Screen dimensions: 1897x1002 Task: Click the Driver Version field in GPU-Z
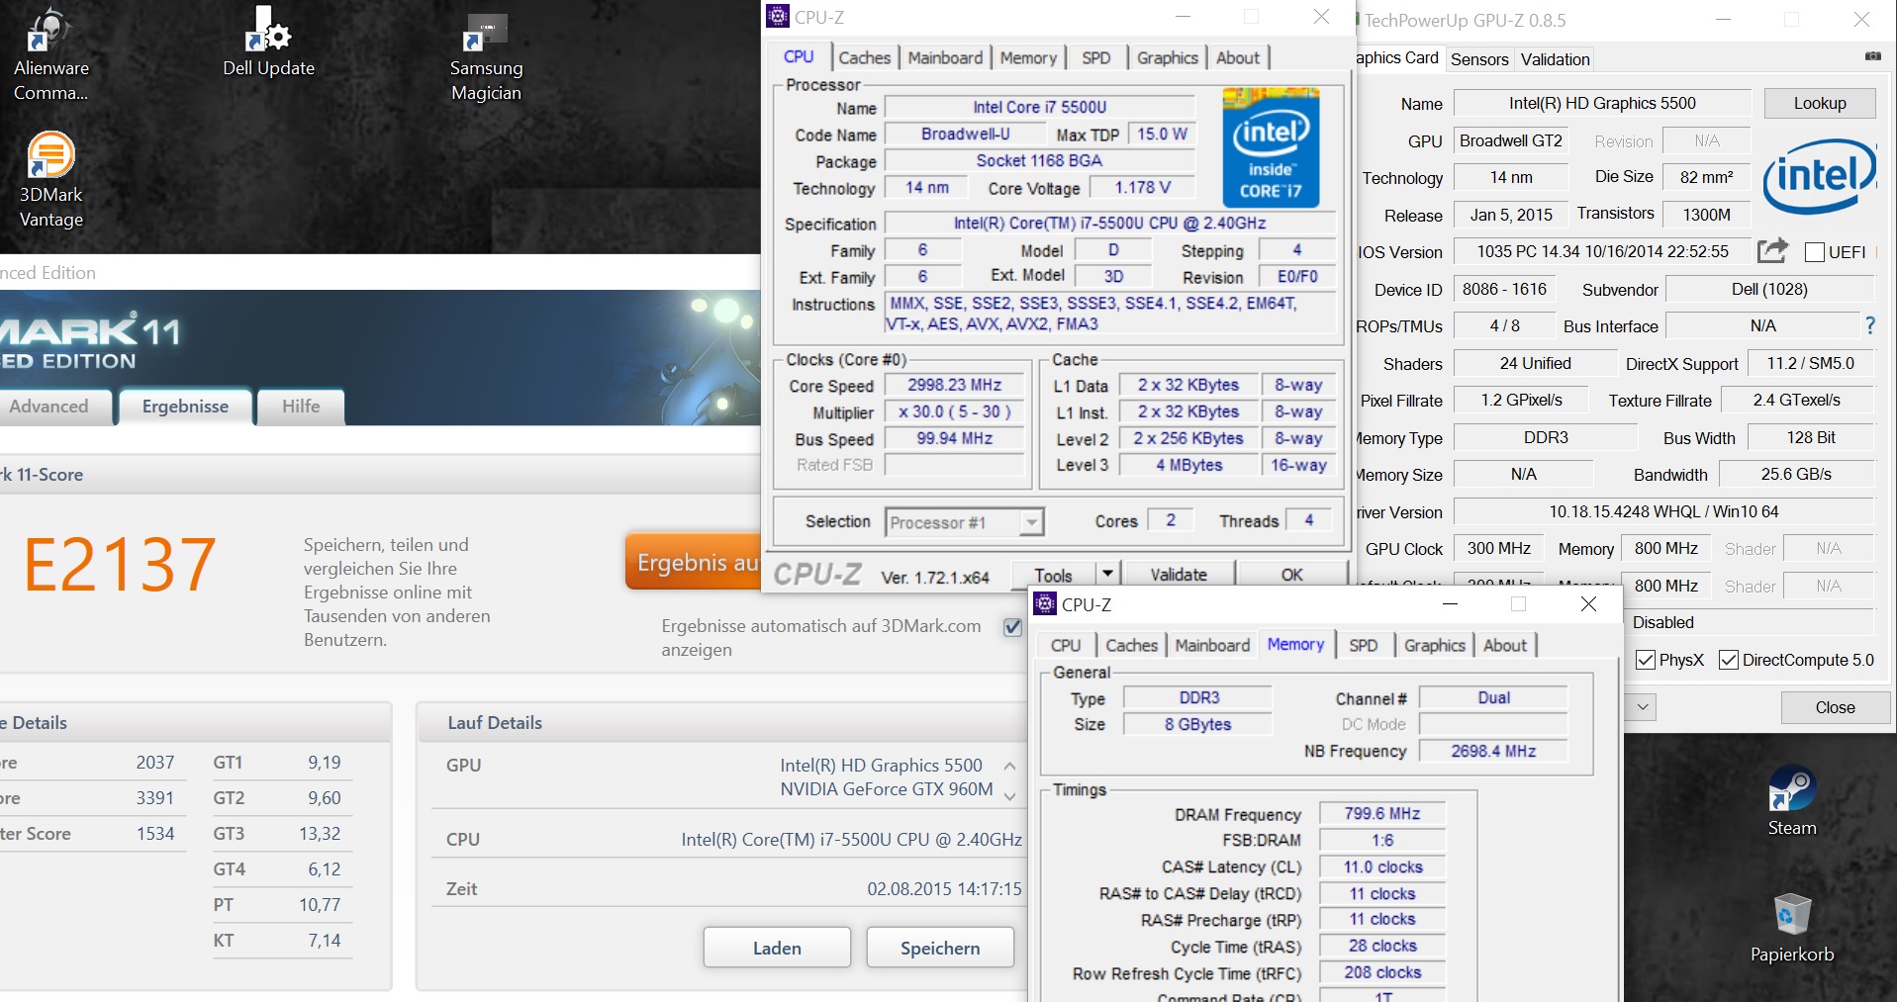1663,511
